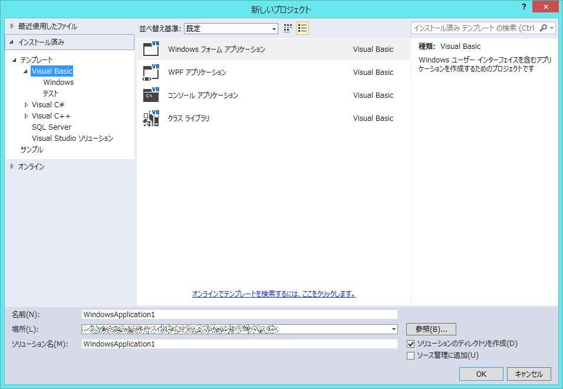
Task: Open the search options dropdown arrow
Action: [552, 28]
